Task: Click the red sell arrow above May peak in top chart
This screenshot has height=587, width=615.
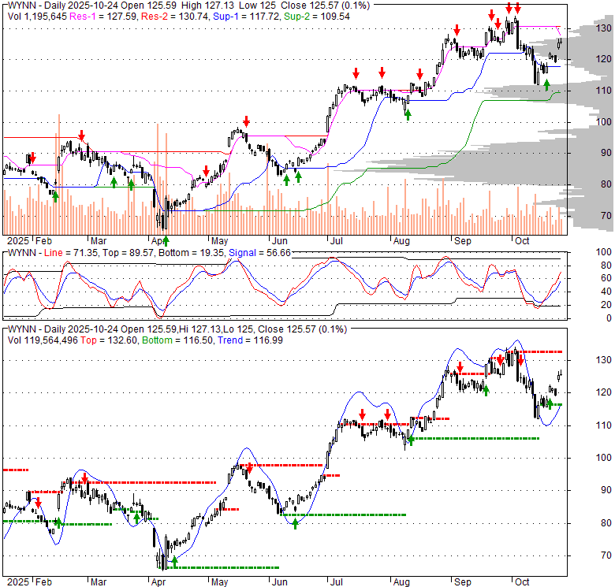Action: pos(246,121)
